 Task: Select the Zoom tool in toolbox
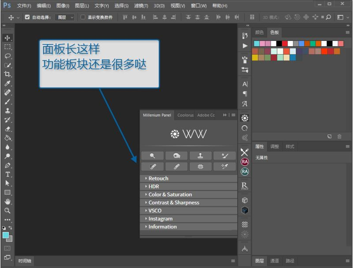coord(7,211)
